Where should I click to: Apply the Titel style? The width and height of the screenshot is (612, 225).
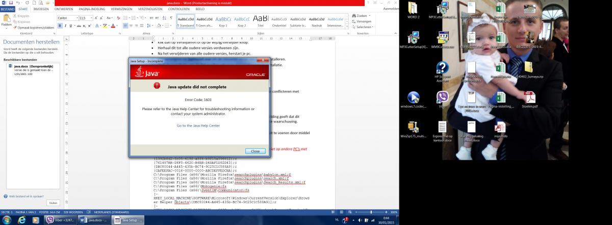(x=260, y=21)
